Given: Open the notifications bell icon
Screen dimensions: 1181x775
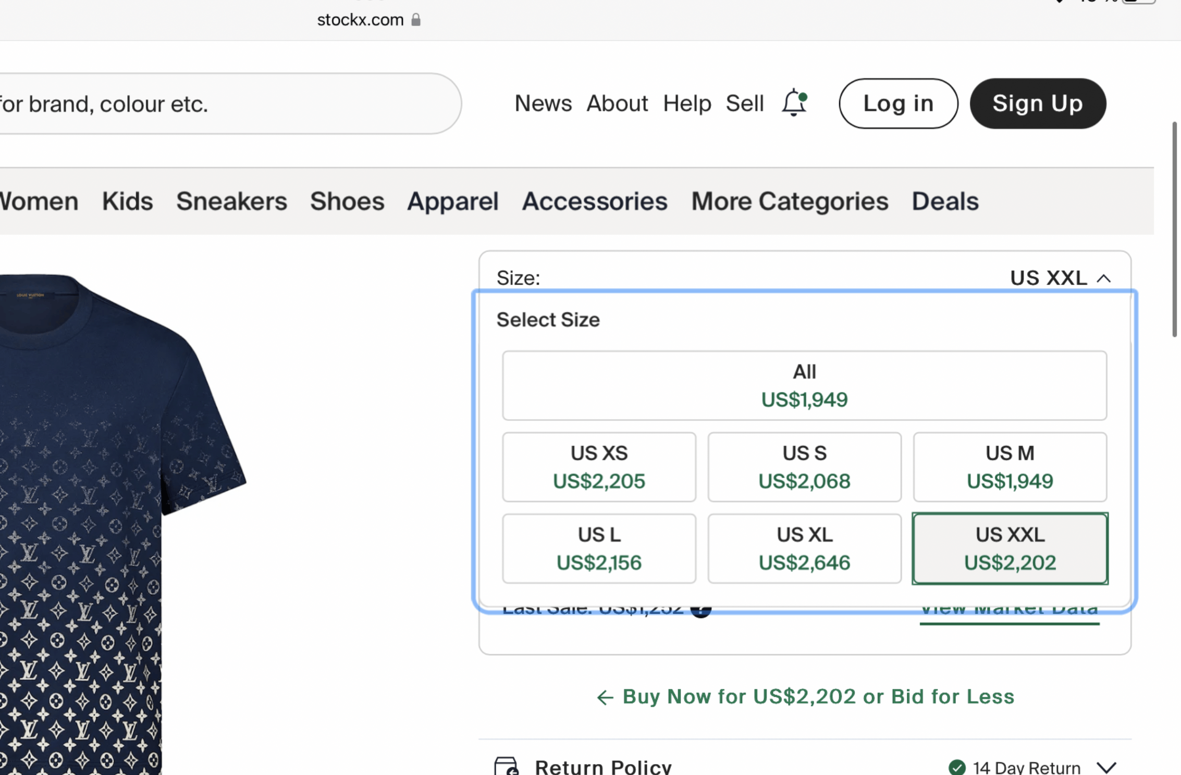Looking at the screenshot, I should click(x=794, y=103).
